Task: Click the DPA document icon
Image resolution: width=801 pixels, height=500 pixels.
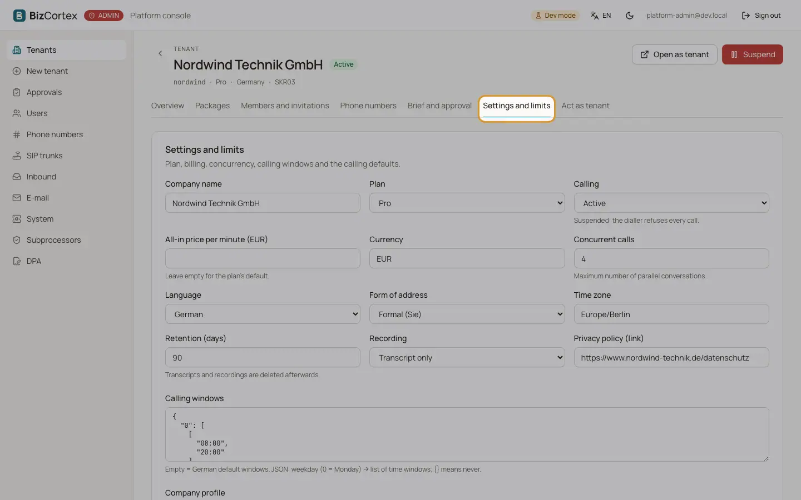Action: click(x=17, y=261)
